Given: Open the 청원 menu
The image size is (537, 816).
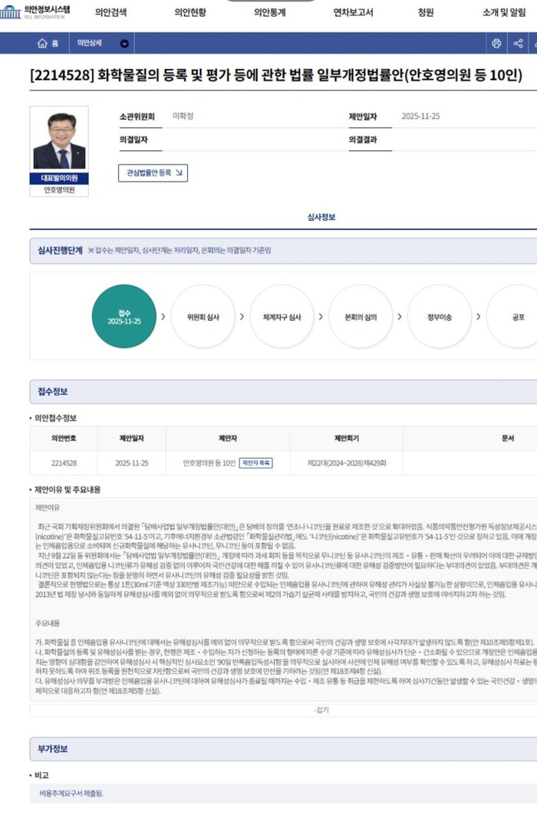Looking at the screenshot, I should [426, 12].
